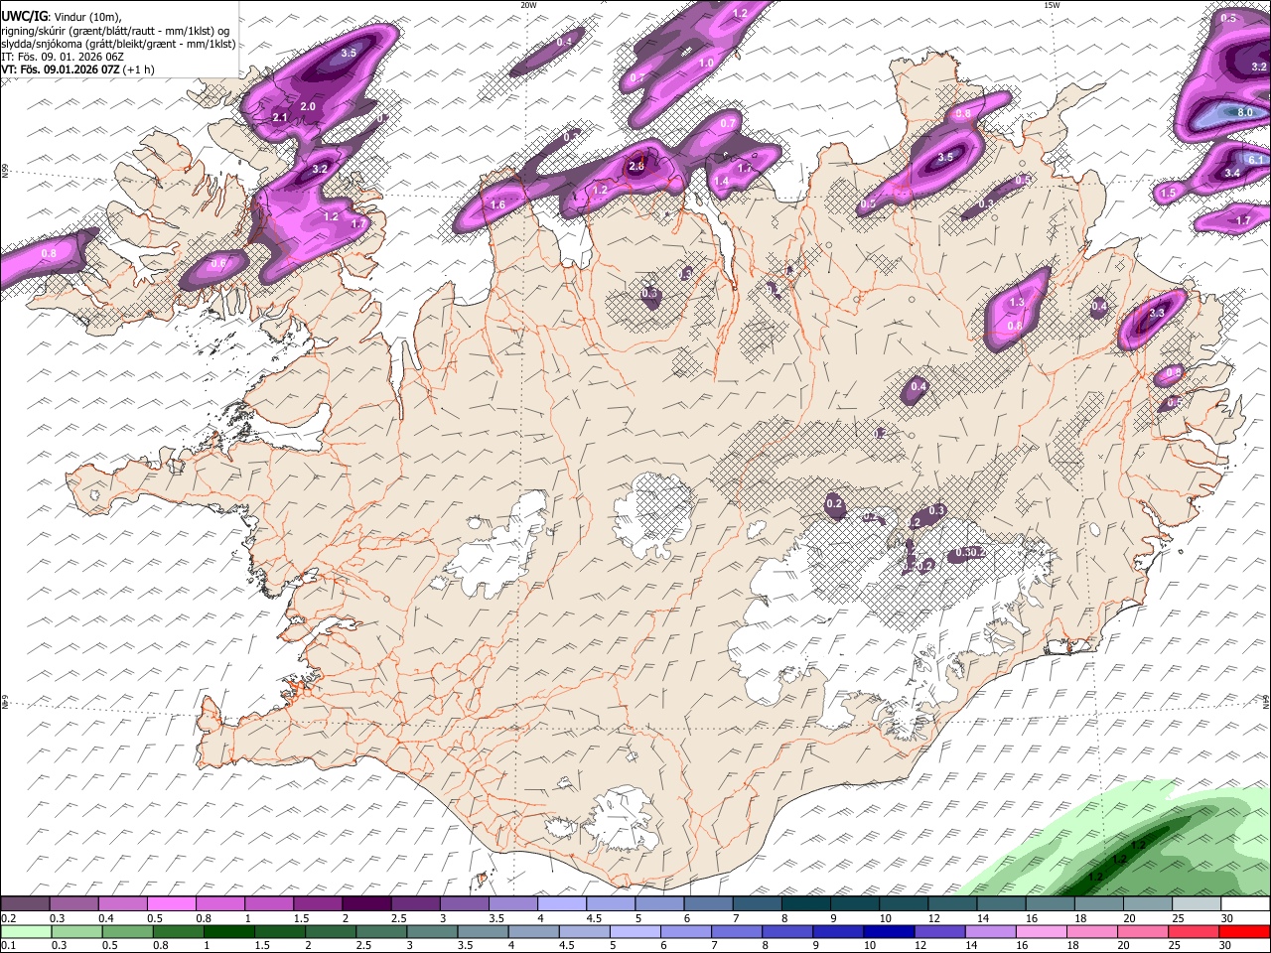Click the 1.0 snowfall value north of Iceland
The height and width of the screenshot is (953, 1271).
tap(707, 63)
